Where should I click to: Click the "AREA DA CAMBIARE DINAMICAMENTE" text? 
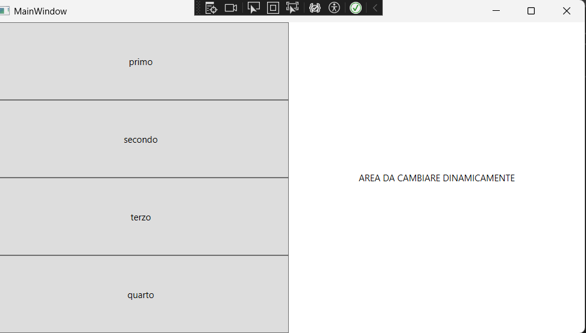(x=436, y=178)
